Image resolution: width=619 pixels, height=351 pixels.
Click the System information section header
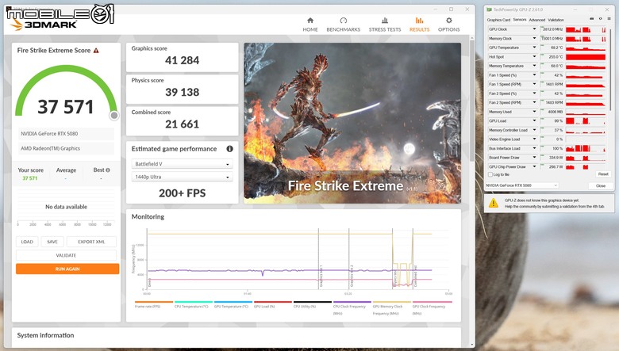point(45,335)
